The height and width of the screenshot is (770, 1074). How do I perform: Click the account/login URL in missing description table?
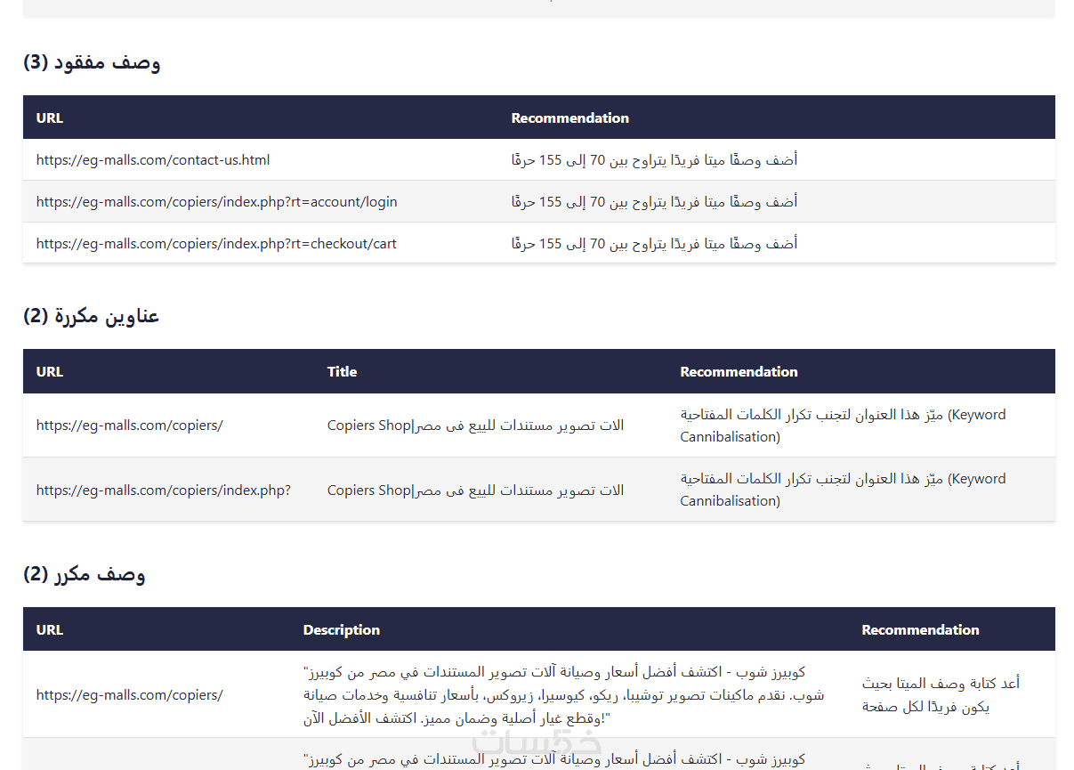pyautogui.click(x=217, y=202)
